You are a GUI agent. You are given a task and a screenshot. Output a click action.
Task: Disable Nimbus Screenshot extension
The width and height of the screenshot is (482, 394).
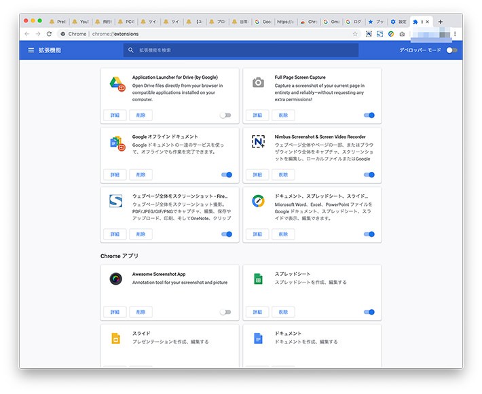[369, 175]
